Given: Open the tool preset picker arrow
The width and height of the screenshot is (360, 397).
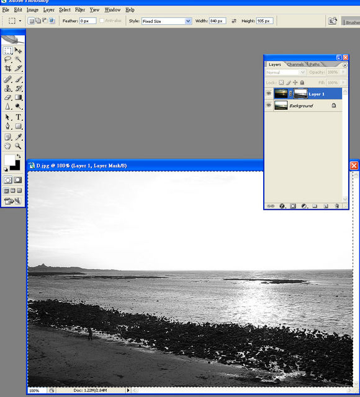Looking at the screenshot, I should 20,20.
